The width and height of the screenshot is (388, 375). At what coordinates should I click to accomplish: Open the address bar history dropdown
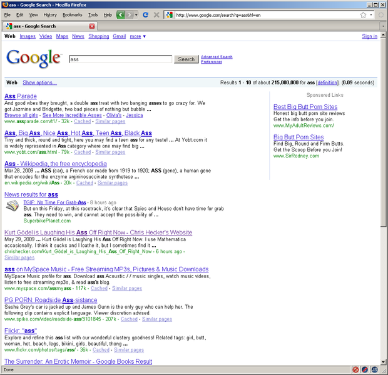372,14
